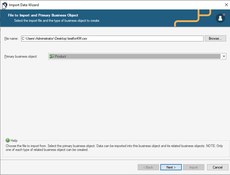
Task: Click the greyed-out < Back button
Action: [148, 167]
